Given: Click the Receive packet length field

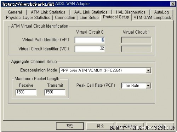Looking at the screenshot, I should pos(26,92).
